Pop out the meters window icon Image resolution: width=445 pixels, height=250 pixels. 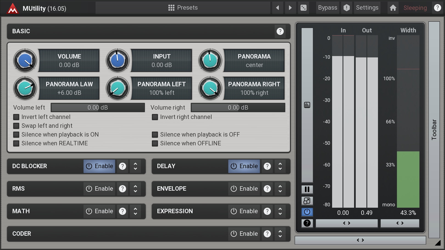(307, 201)
